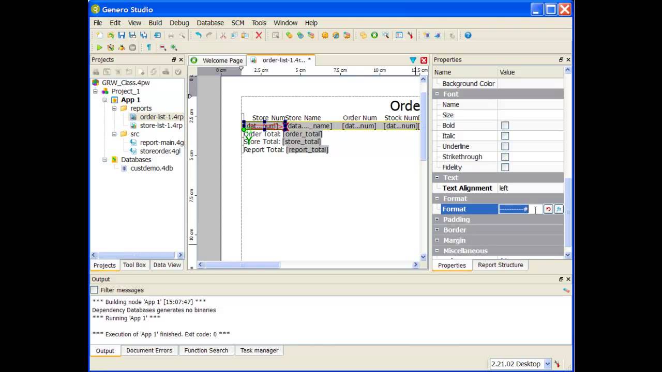The width and height of the screenshot is (662, 372).
Task: Click the red X Delete icon
Action: click(259, 35)
